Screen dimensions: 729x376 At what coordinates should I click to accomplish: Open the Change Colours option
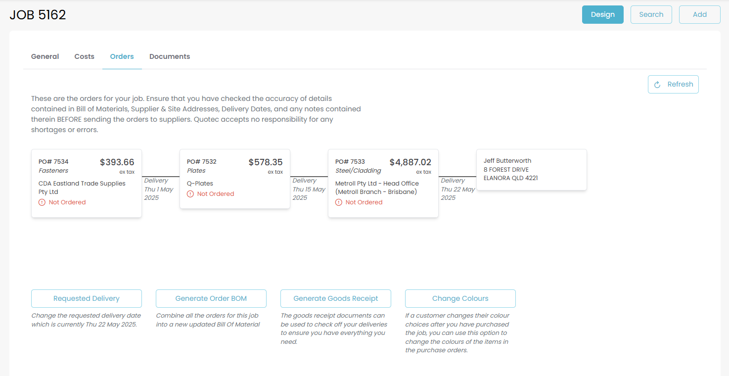pos(460,298)
